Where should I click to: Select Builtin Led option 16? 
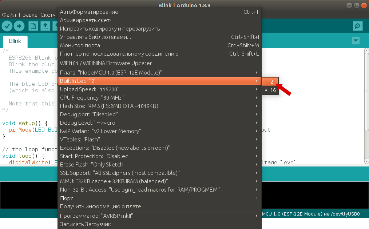[x=270, y=90]
